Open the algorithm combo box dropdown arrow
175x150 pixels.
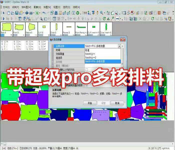(x=119, y=46)
